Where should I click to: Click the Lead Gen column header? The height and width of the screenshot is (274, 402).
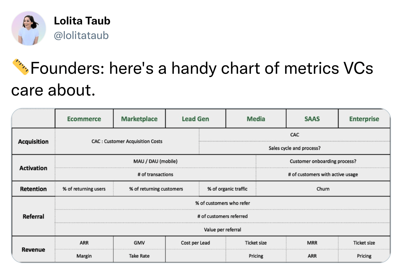[195, 119]
